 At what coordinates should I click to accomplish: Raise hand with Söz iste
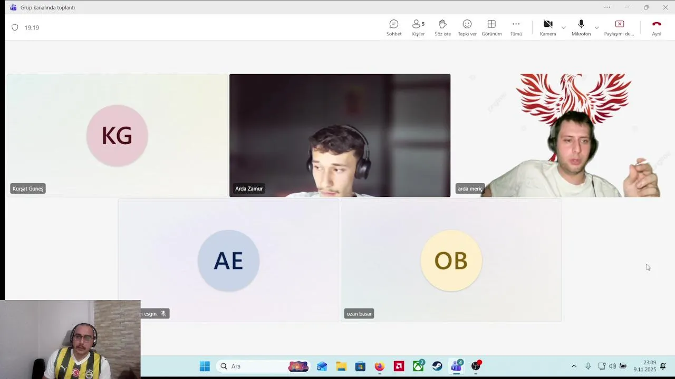442,28
